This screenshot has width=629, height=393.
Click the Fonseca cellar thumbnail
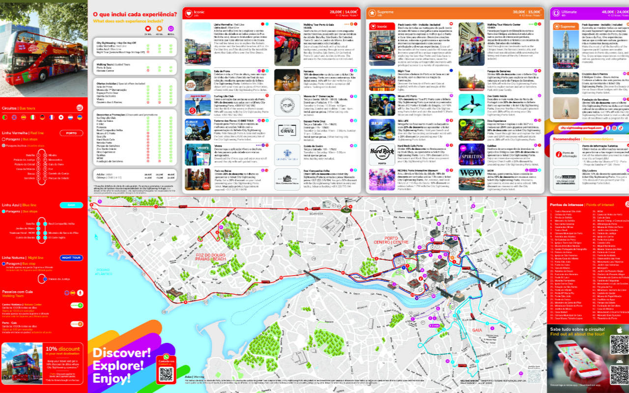287,79
